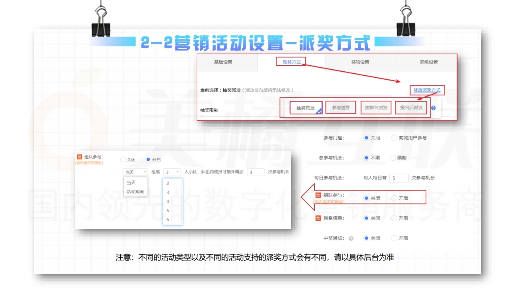Choose the 参与送券 award method
Viewport: 515px width, 290px height.
[x=341, y=108]
